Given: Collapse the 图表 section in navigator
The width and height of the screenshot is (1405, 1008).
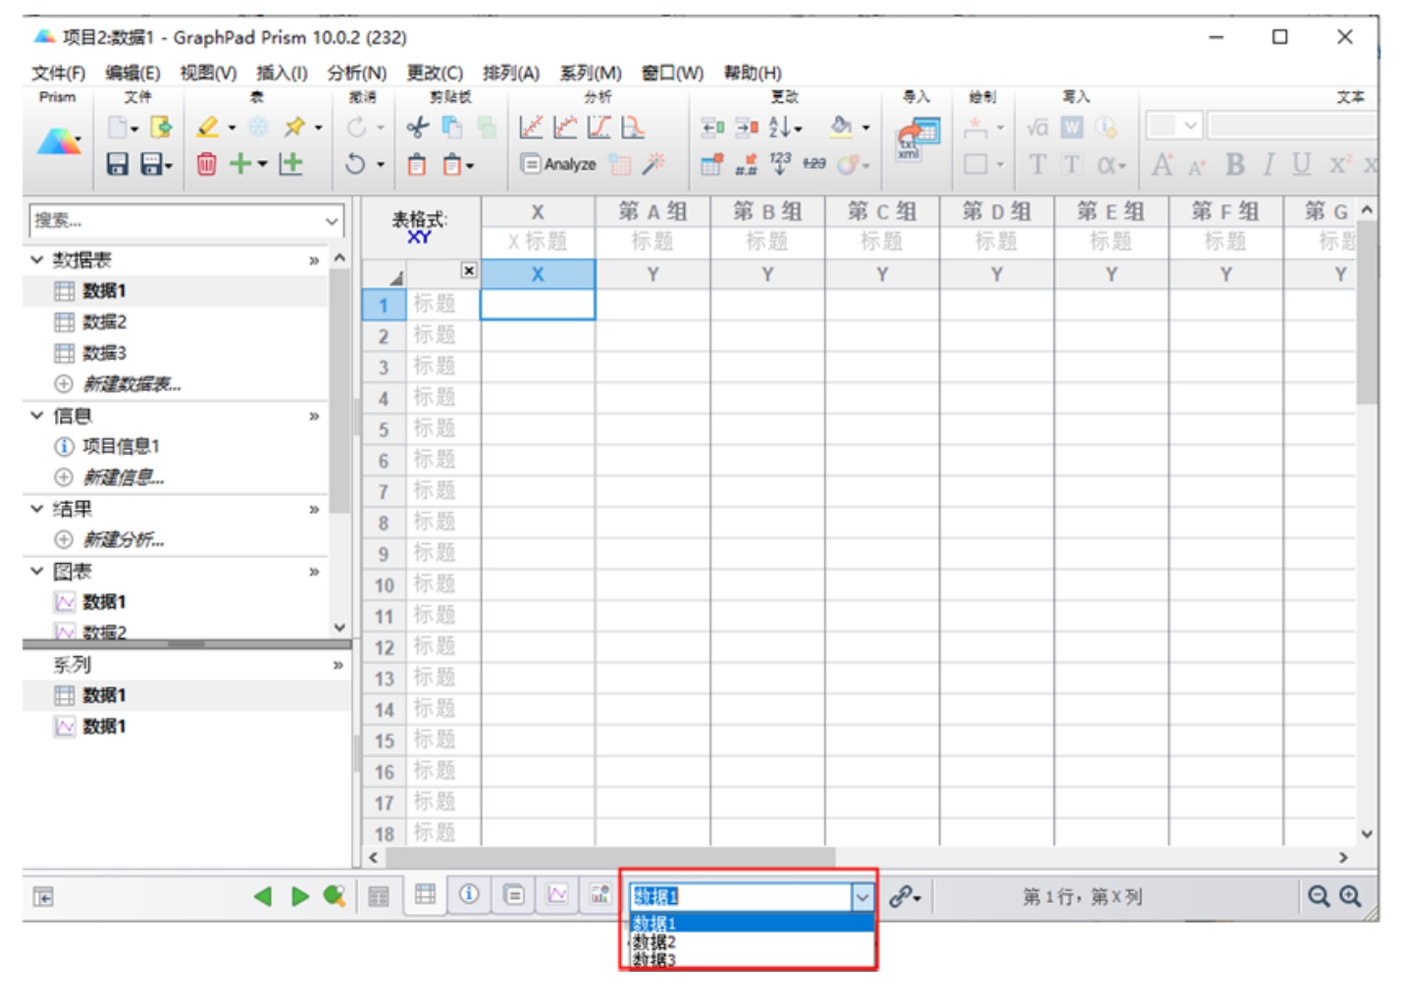Looking at the screenshot, I should [x=37, y=571].
